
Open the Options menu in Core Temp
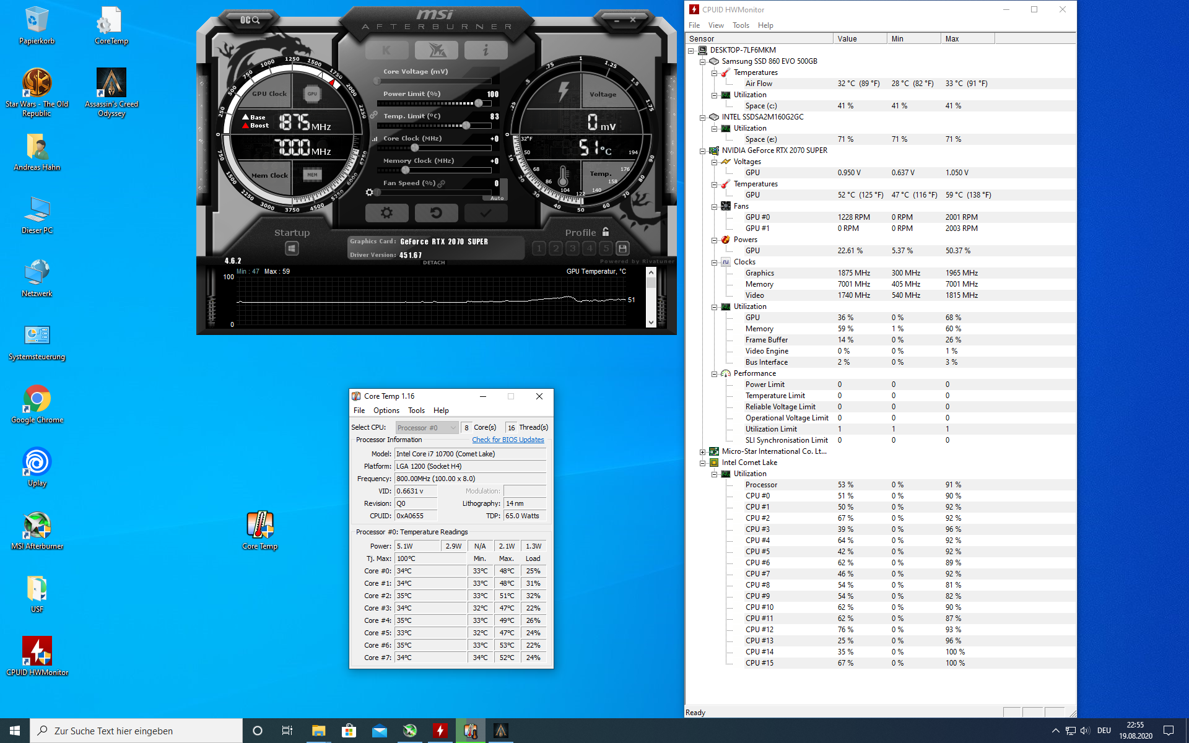(386, 411)
